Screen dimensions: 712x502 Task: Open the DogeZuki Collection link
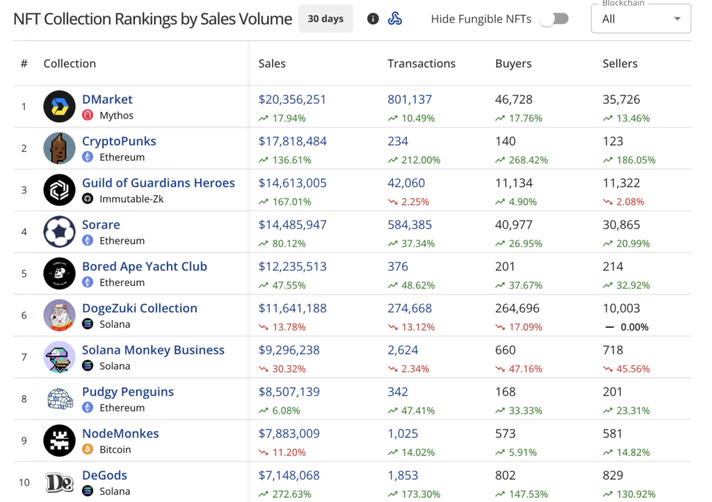coord(140,308)
